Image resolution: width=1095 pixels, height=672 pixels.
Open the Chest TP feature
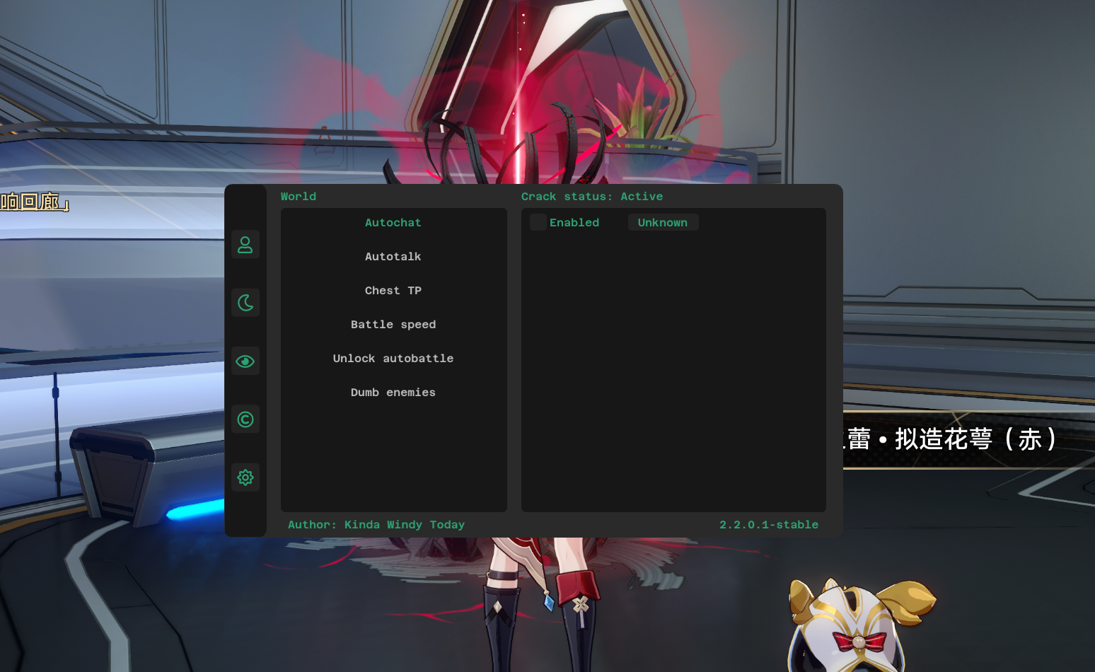coord(393,290)
